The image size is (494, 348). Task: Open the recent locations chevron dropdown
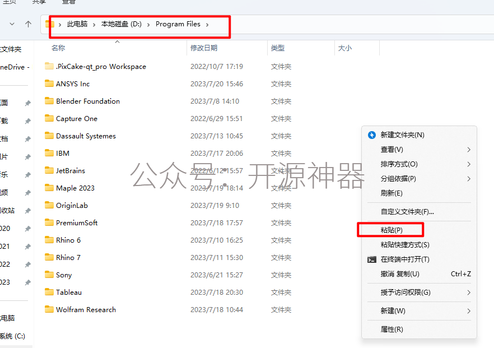click(x=12, y=24)
